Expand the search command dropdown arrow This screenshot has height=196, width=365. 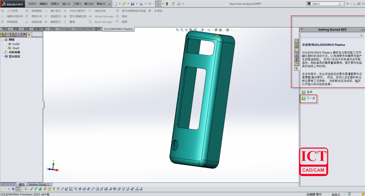click(x=343, y=4)
